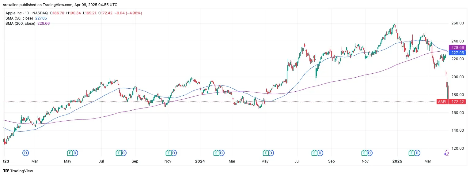The height and width of the screenshot is (176, 470).
Task: Click the close value 'C172.42' in legend
Action: tap(105, 13)
